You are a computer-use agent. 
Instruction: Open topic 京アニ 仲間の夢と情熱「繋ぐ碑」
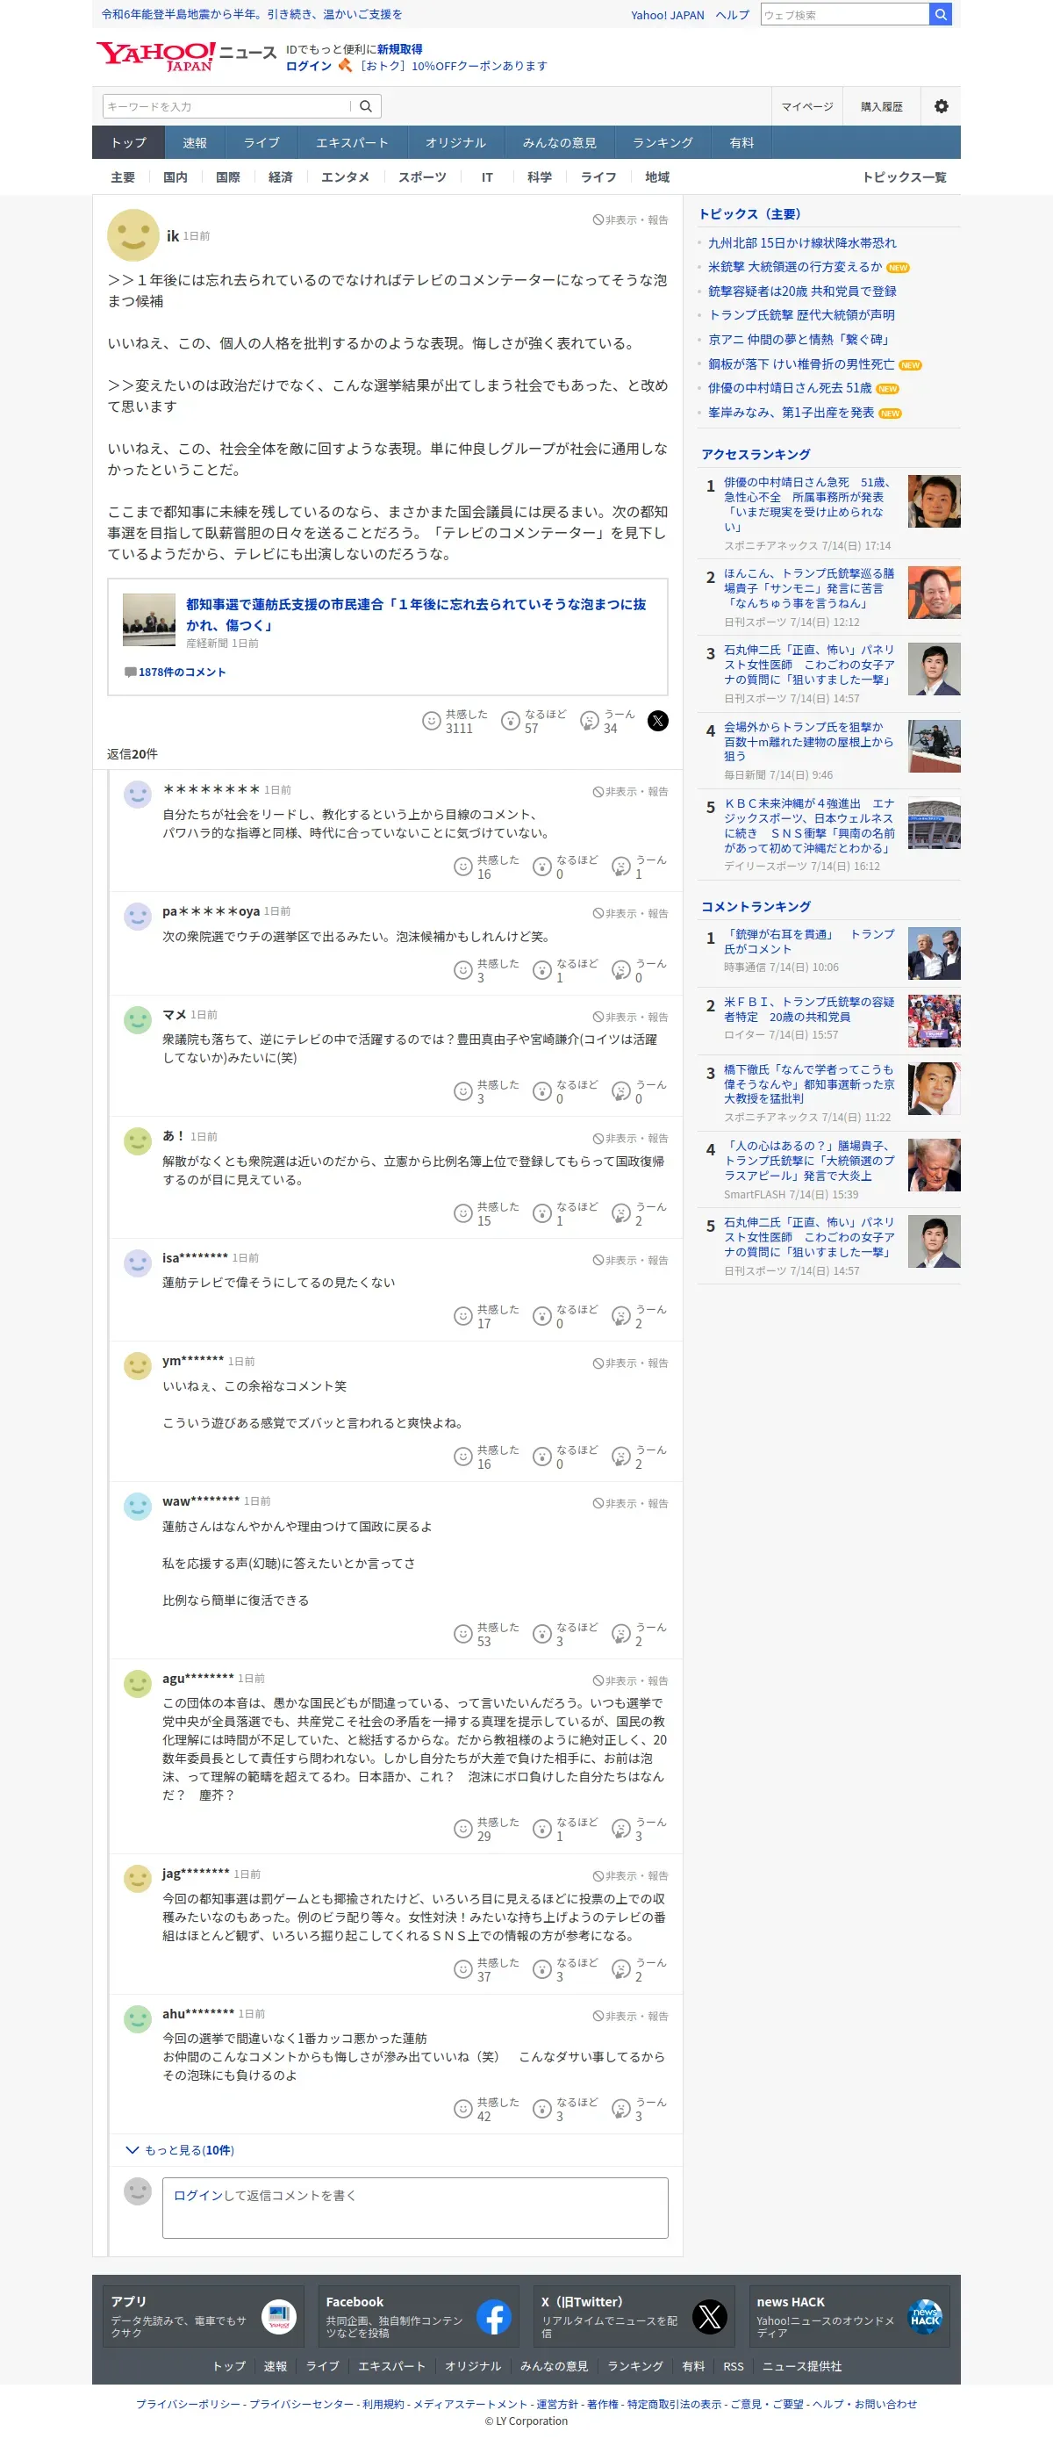(799, 340)
